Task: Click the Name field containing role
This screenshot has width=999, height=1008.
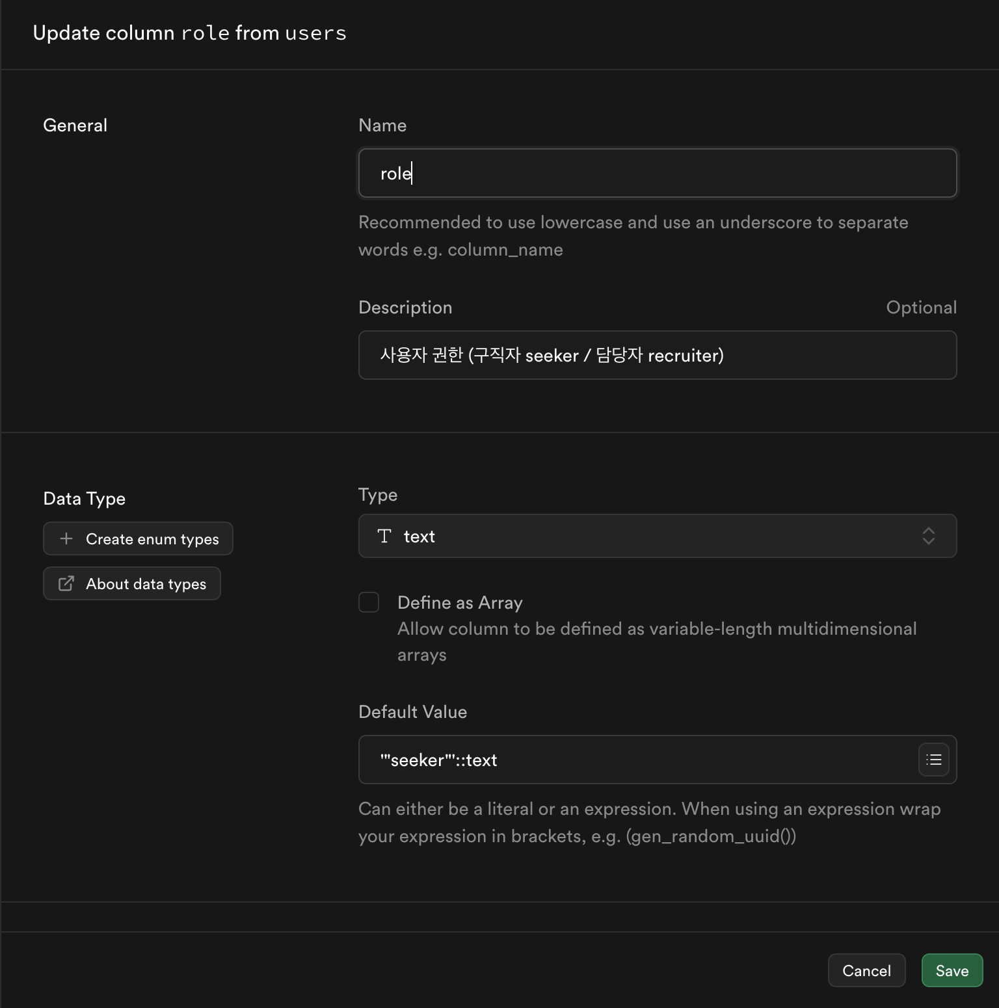Action: point(658,173)
